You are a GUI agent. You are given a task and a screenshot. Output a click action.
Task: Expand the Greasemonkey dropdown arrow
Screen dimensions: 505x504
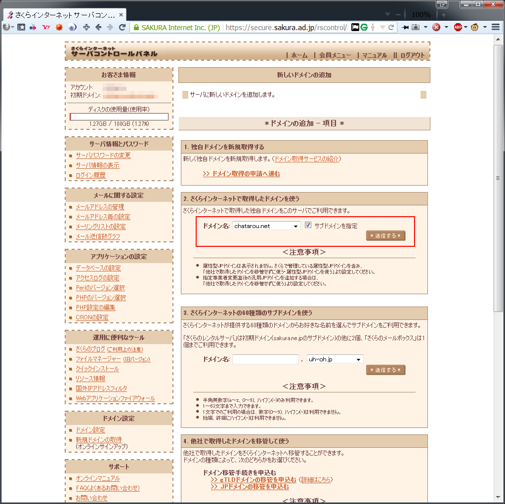485,27
